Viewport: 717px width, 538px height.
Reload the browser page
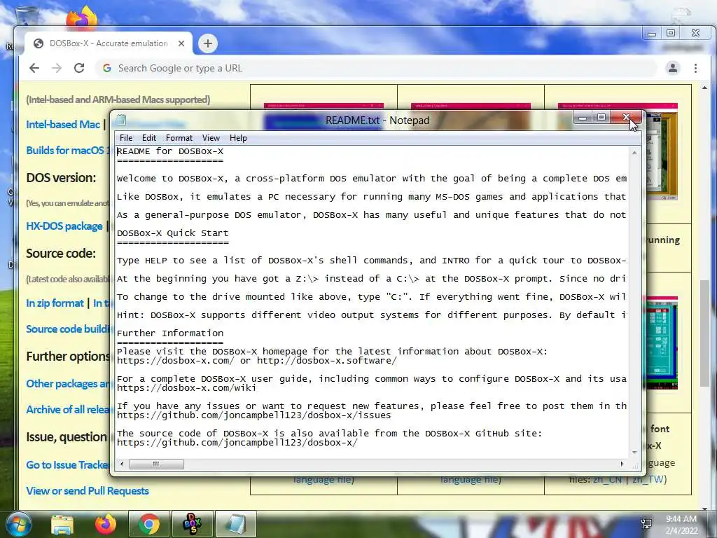click(79, 68)
